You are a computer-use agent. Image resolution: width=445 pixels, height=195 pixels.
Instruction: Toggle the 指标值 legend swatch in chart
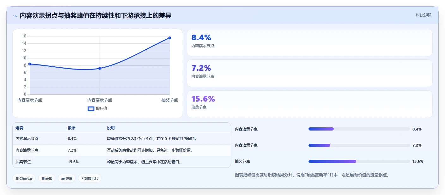tap(91, 109)
